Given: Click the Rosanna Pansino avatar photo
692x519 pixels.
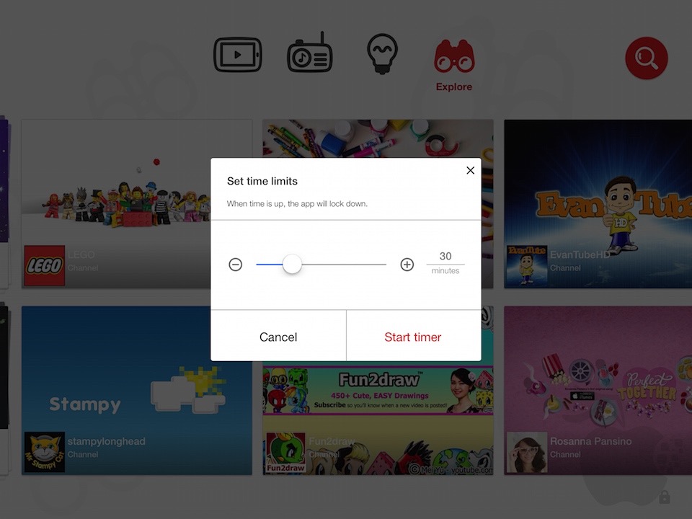Looking at the screenshot, I should click(x=527, y=453).
